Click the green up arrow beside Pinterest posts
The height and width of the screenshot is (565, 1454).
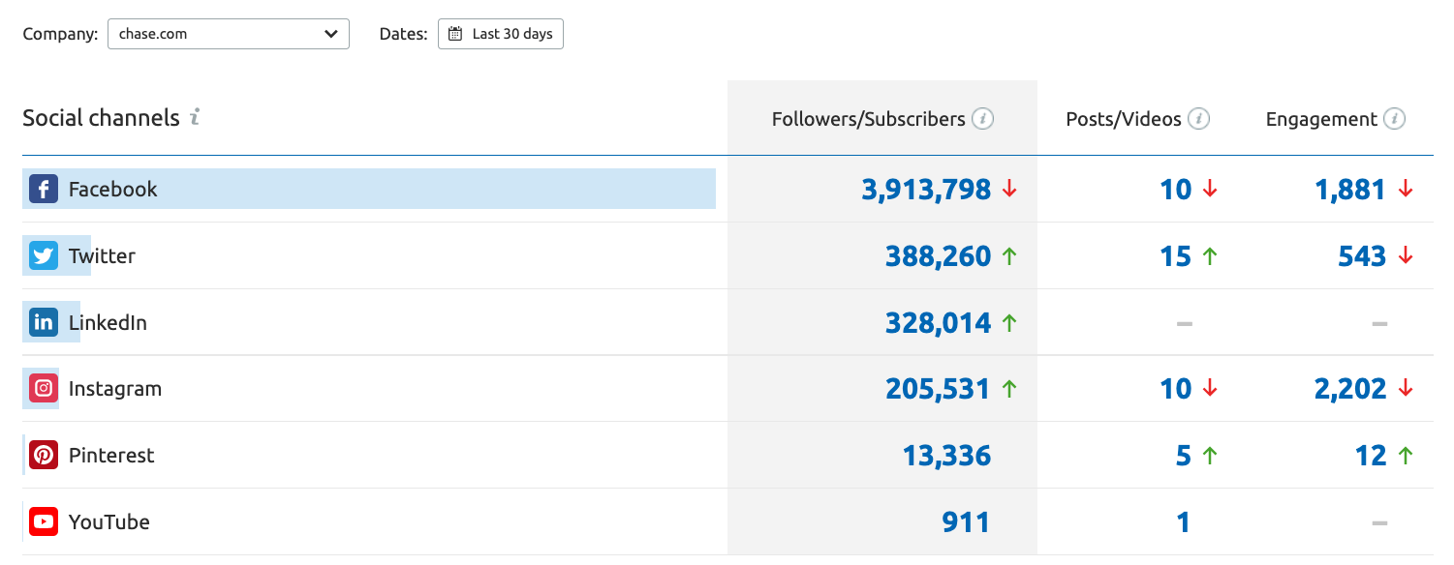point(1210,456)
